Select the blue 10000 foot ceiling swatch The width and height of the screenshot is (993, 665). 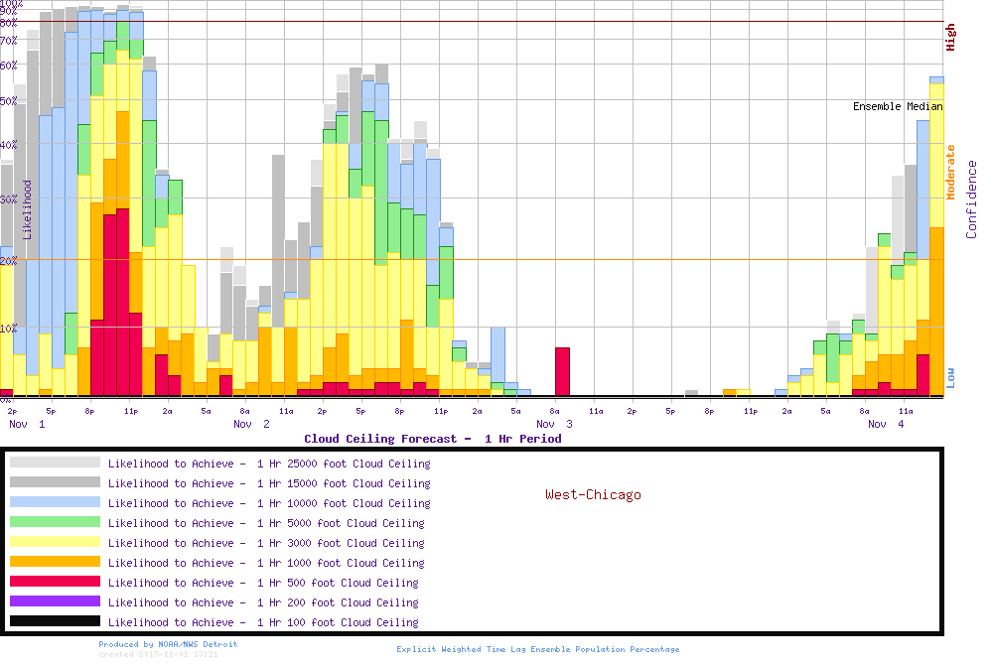point(55,502)
